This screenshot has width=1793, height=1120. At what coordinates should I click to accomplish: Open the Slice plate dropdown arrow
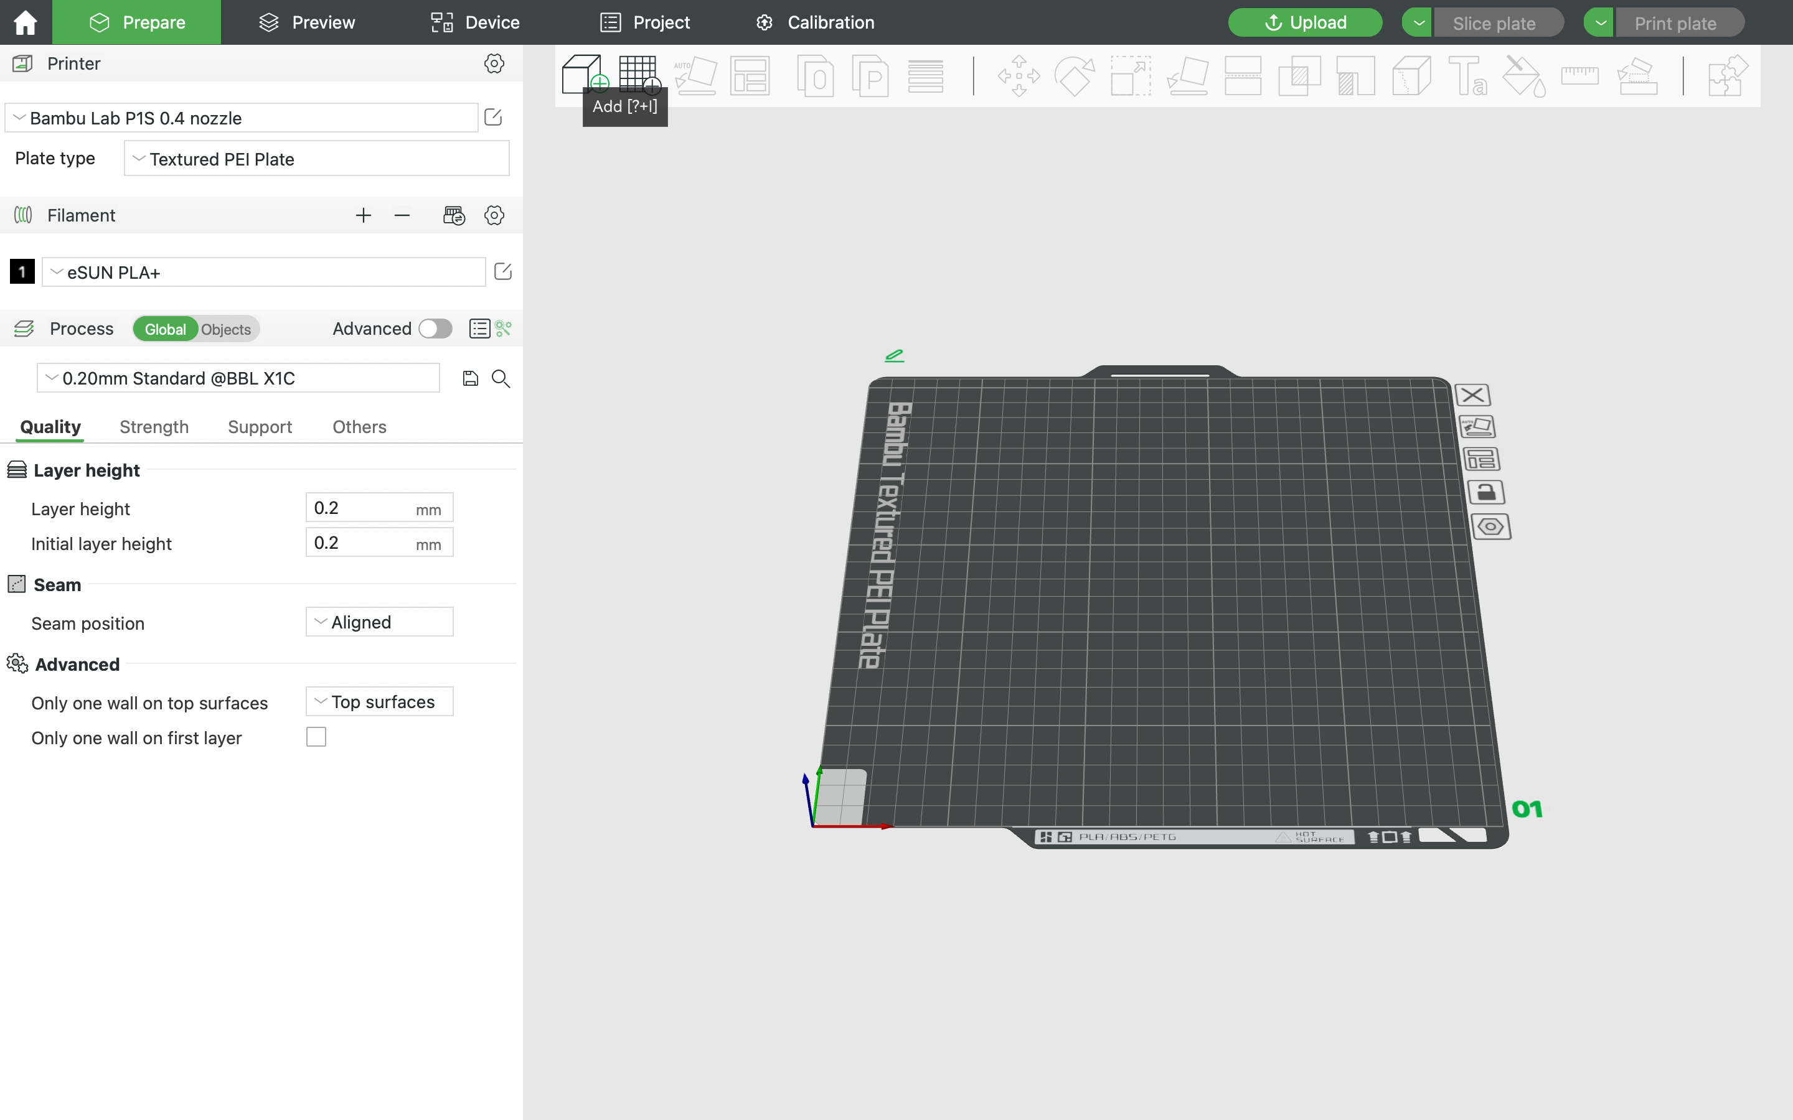(x=1418, y=22)
